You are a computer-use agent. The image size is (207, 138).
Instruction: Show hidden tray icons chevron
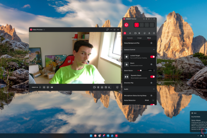click(198, 136)
